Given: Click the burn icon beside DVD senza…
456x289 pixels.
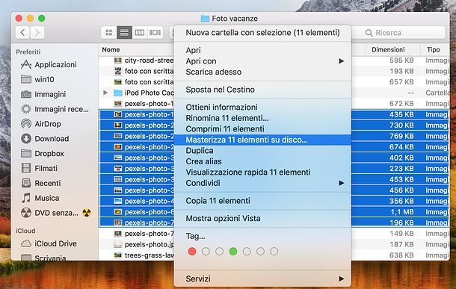Looking at the screenshot, I should pos(87,213).
